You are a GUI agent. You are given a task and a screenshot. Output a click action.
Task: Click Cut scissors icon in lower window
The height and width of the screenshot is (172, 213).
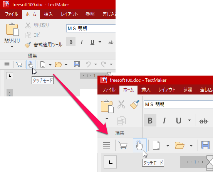[x=121, y=104]
